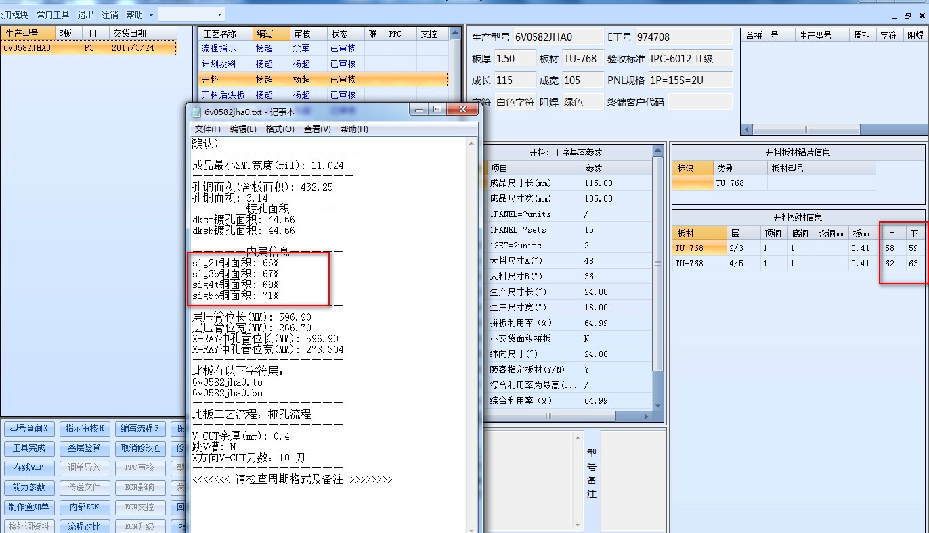The width and height of the screenshot is (929, 533).
Task: Restore down the main application's inner window
Action: click(908, 16)
